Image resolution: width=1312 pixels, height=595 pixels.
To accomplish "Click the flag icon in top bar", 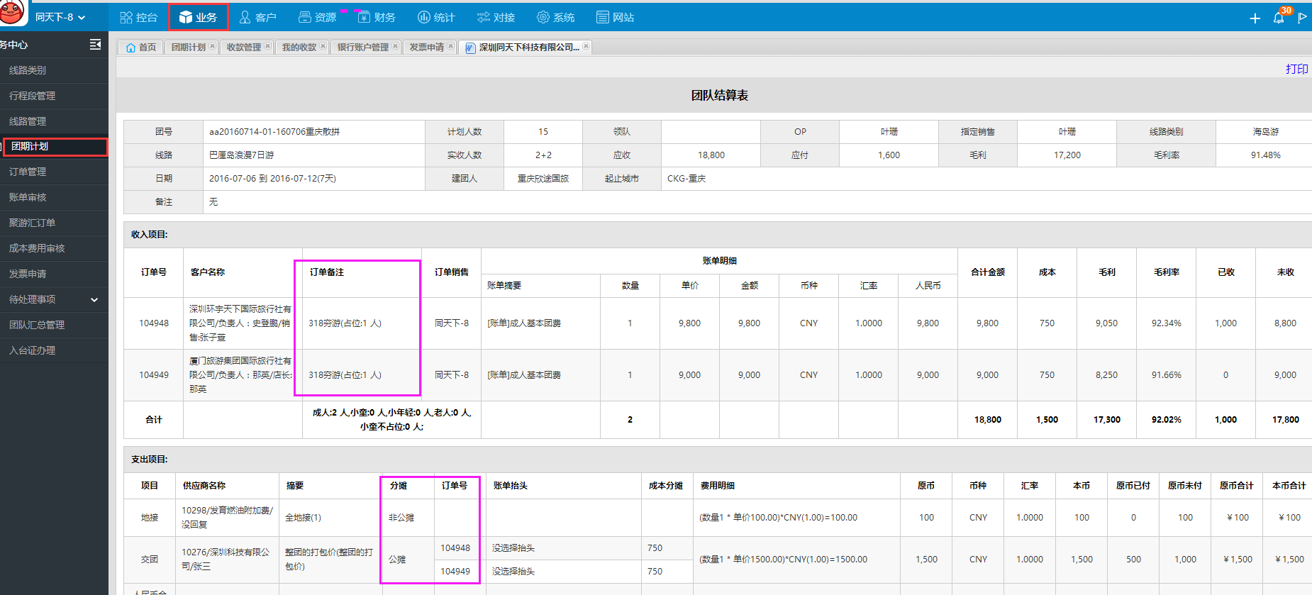I will pos(1302,18).
